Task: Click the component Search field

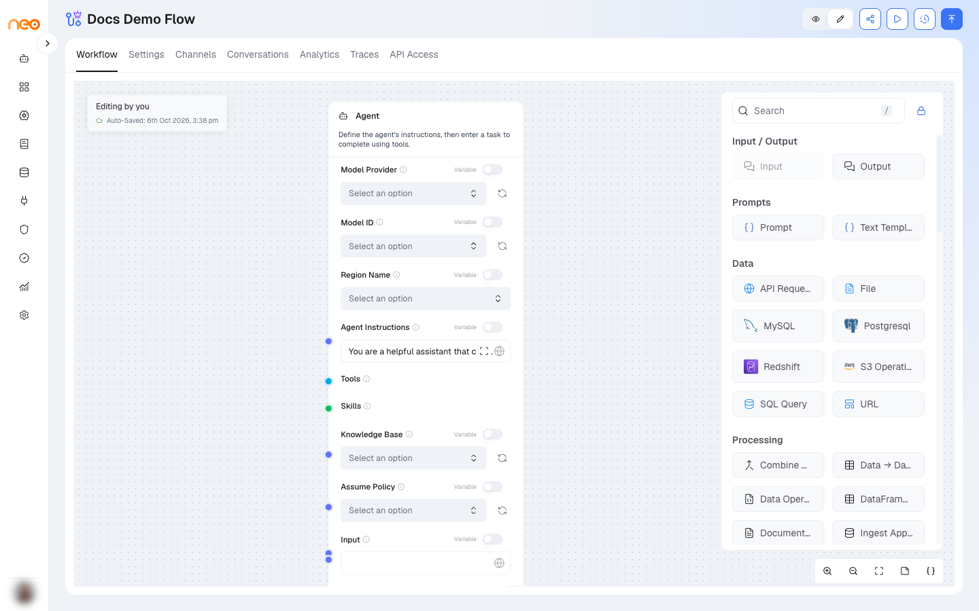Action: (x=819, y=111)
